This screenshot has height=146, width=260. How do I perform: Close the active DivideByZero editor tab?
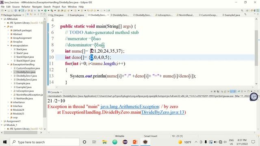pos(108,15)
